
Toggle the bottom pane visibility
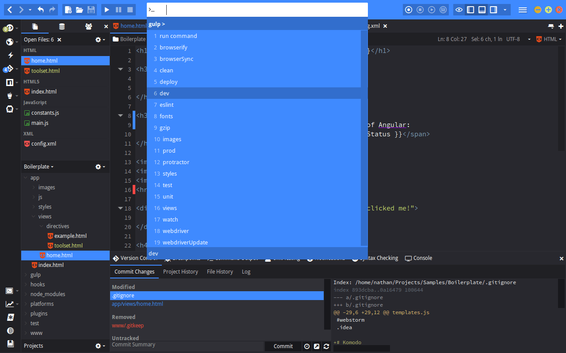[x=482, y=9]
